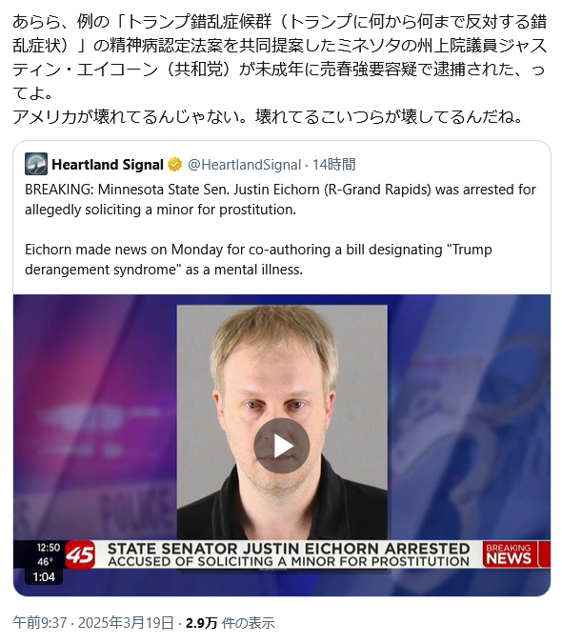This screenshot has width=562, height=644.
Task: Click the 1:04 video duration label
Action: (x=44, y=577)
